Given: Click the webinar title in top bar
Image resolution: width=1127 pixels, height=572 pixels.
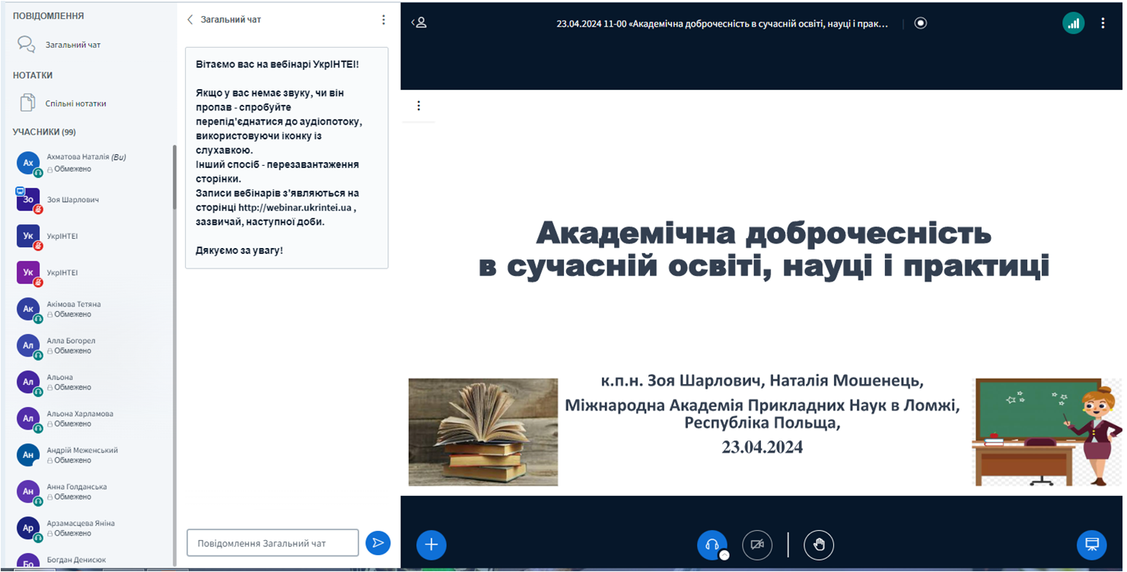Looking at the screenshot, I should click(722, 24).
